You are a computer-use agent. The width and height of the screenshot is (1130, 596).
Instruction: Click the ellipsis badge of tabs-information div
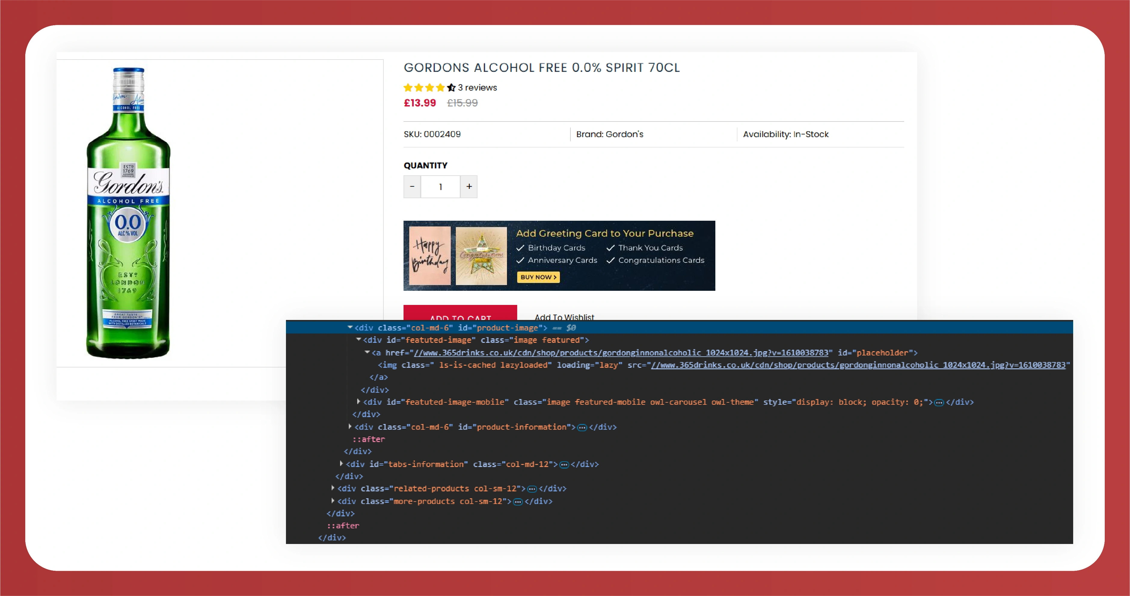pos(564,465)
